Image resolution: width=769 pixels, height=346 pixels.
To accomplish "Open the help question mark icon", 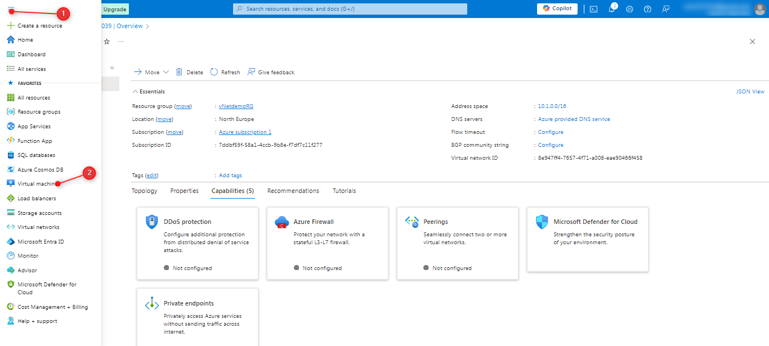I will pyautogui.click(x=648, y=9).
